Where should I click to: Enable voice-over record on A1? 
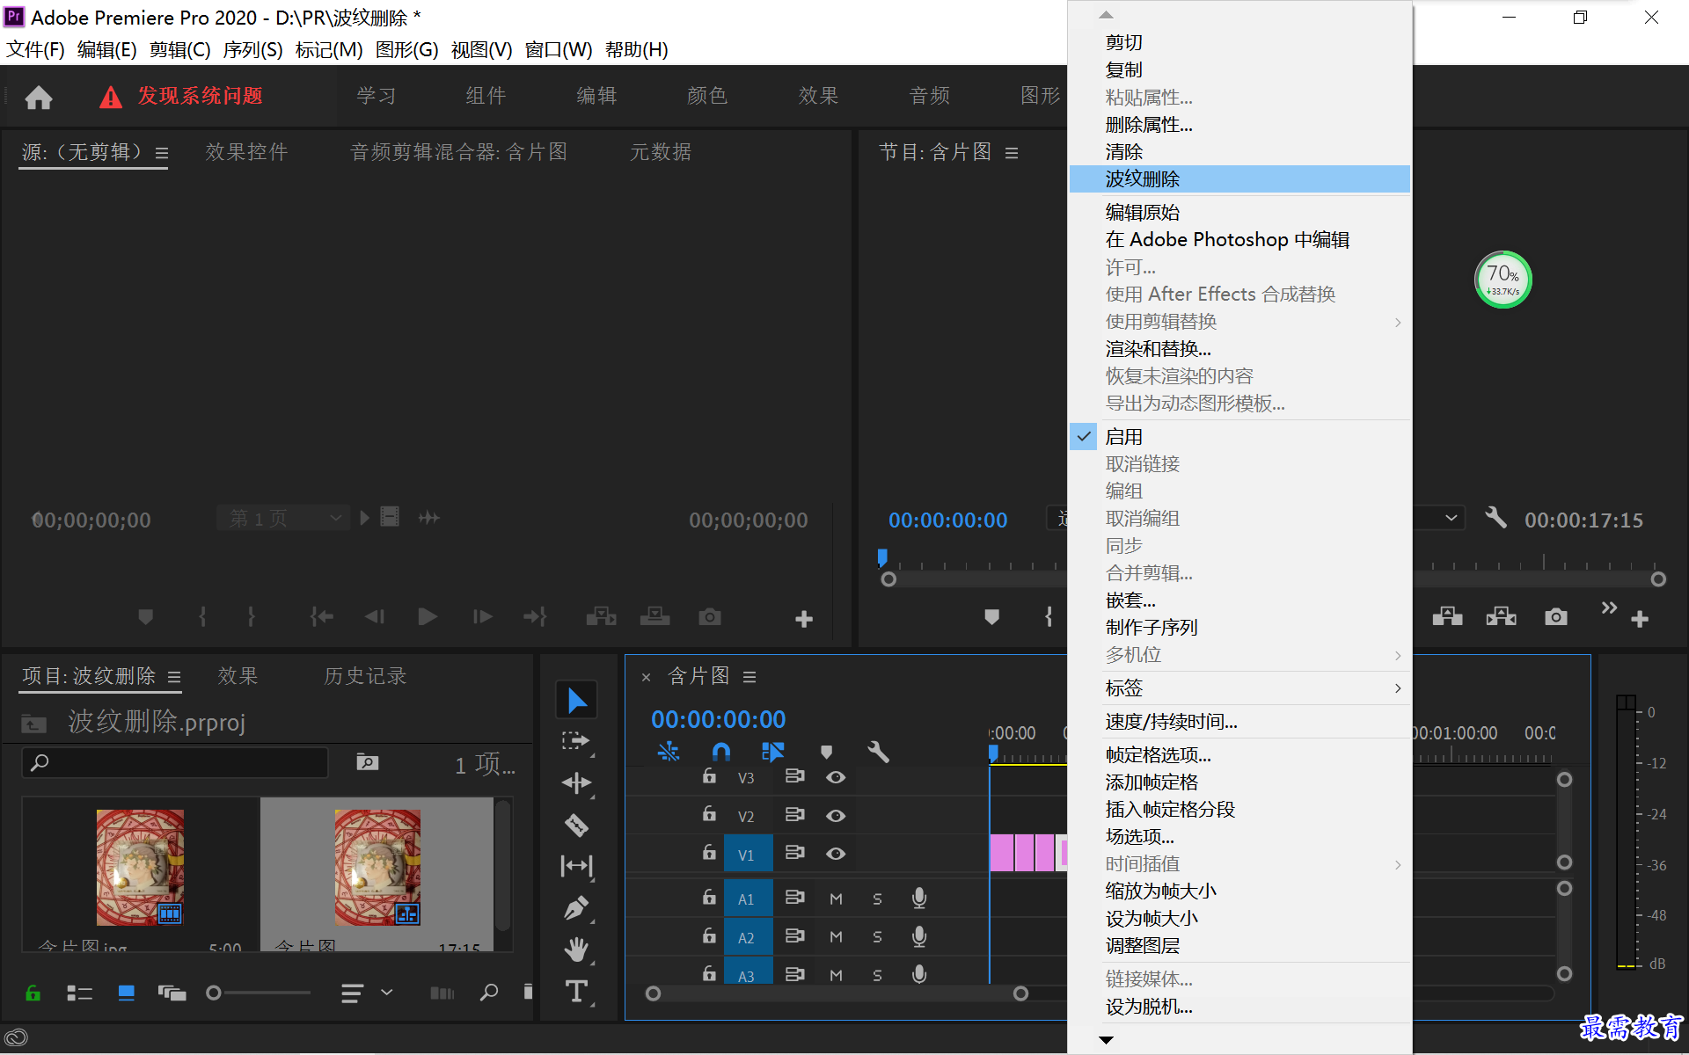(x=919, y=898)
